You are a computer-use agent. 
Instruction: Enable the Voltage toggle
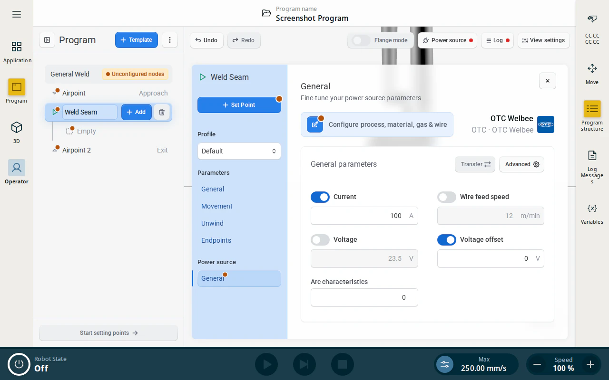coord(320,239)
